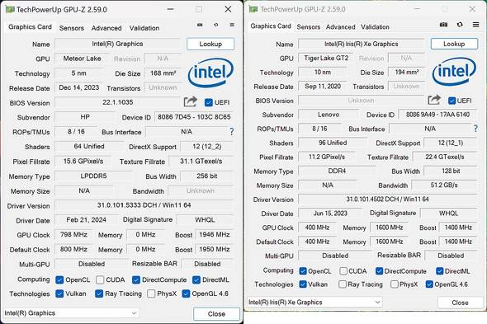Toggle OpenCL checkbox in right window
This screenshot has height=324, width=487.
(303, 271)
